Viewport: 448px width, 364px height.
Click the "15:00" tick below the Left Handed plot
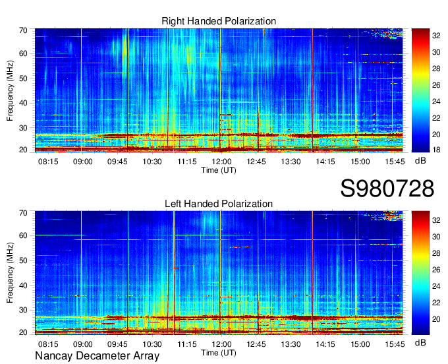coord(360,344)
